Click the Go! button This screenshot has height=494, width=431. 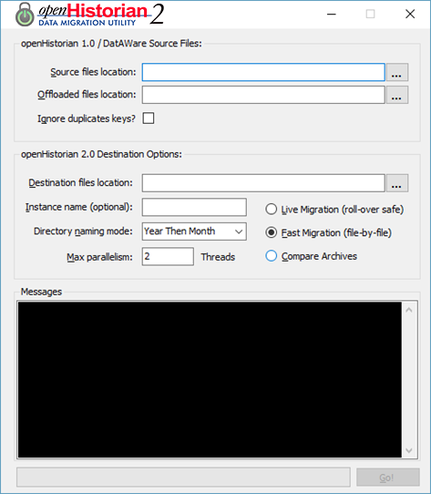tap(388, 478)
